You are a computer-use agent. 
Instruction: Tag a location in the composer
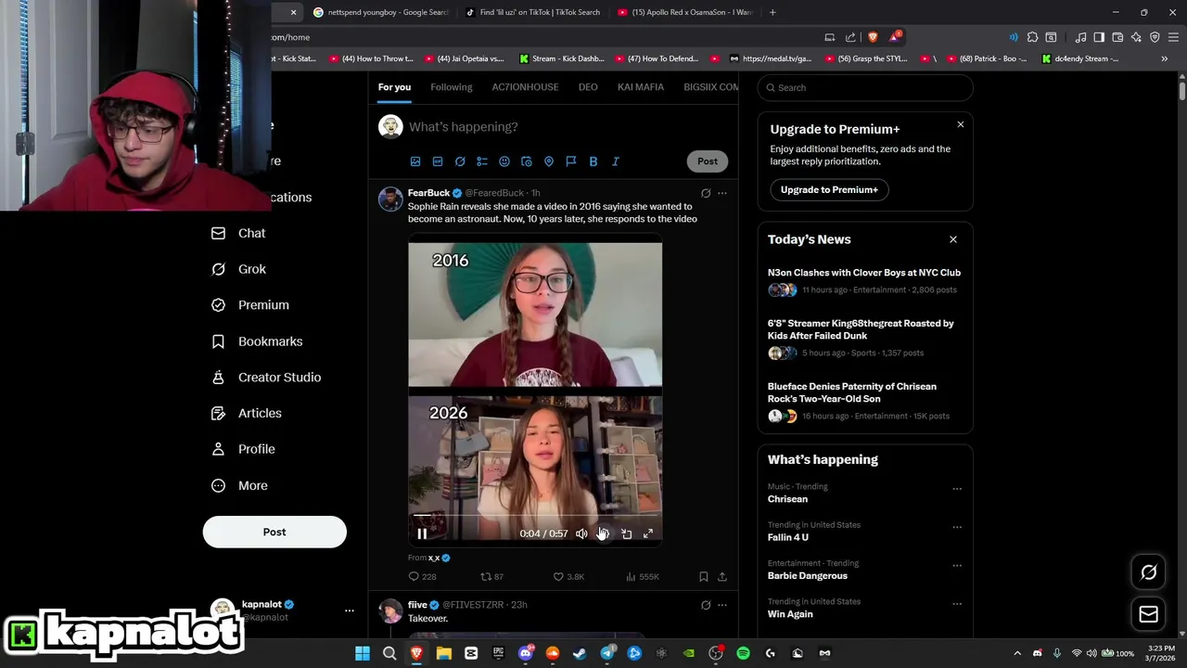pos(549,161)
